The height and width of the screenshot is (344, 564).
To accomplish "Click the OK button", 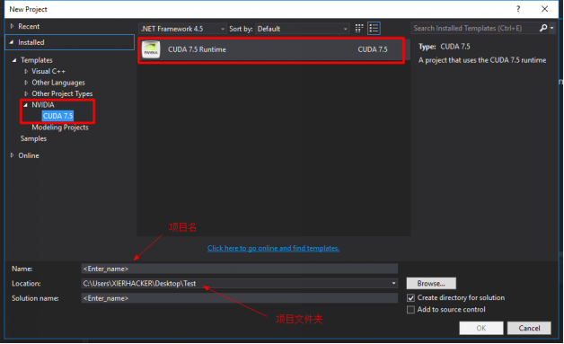I will point(481,328).
